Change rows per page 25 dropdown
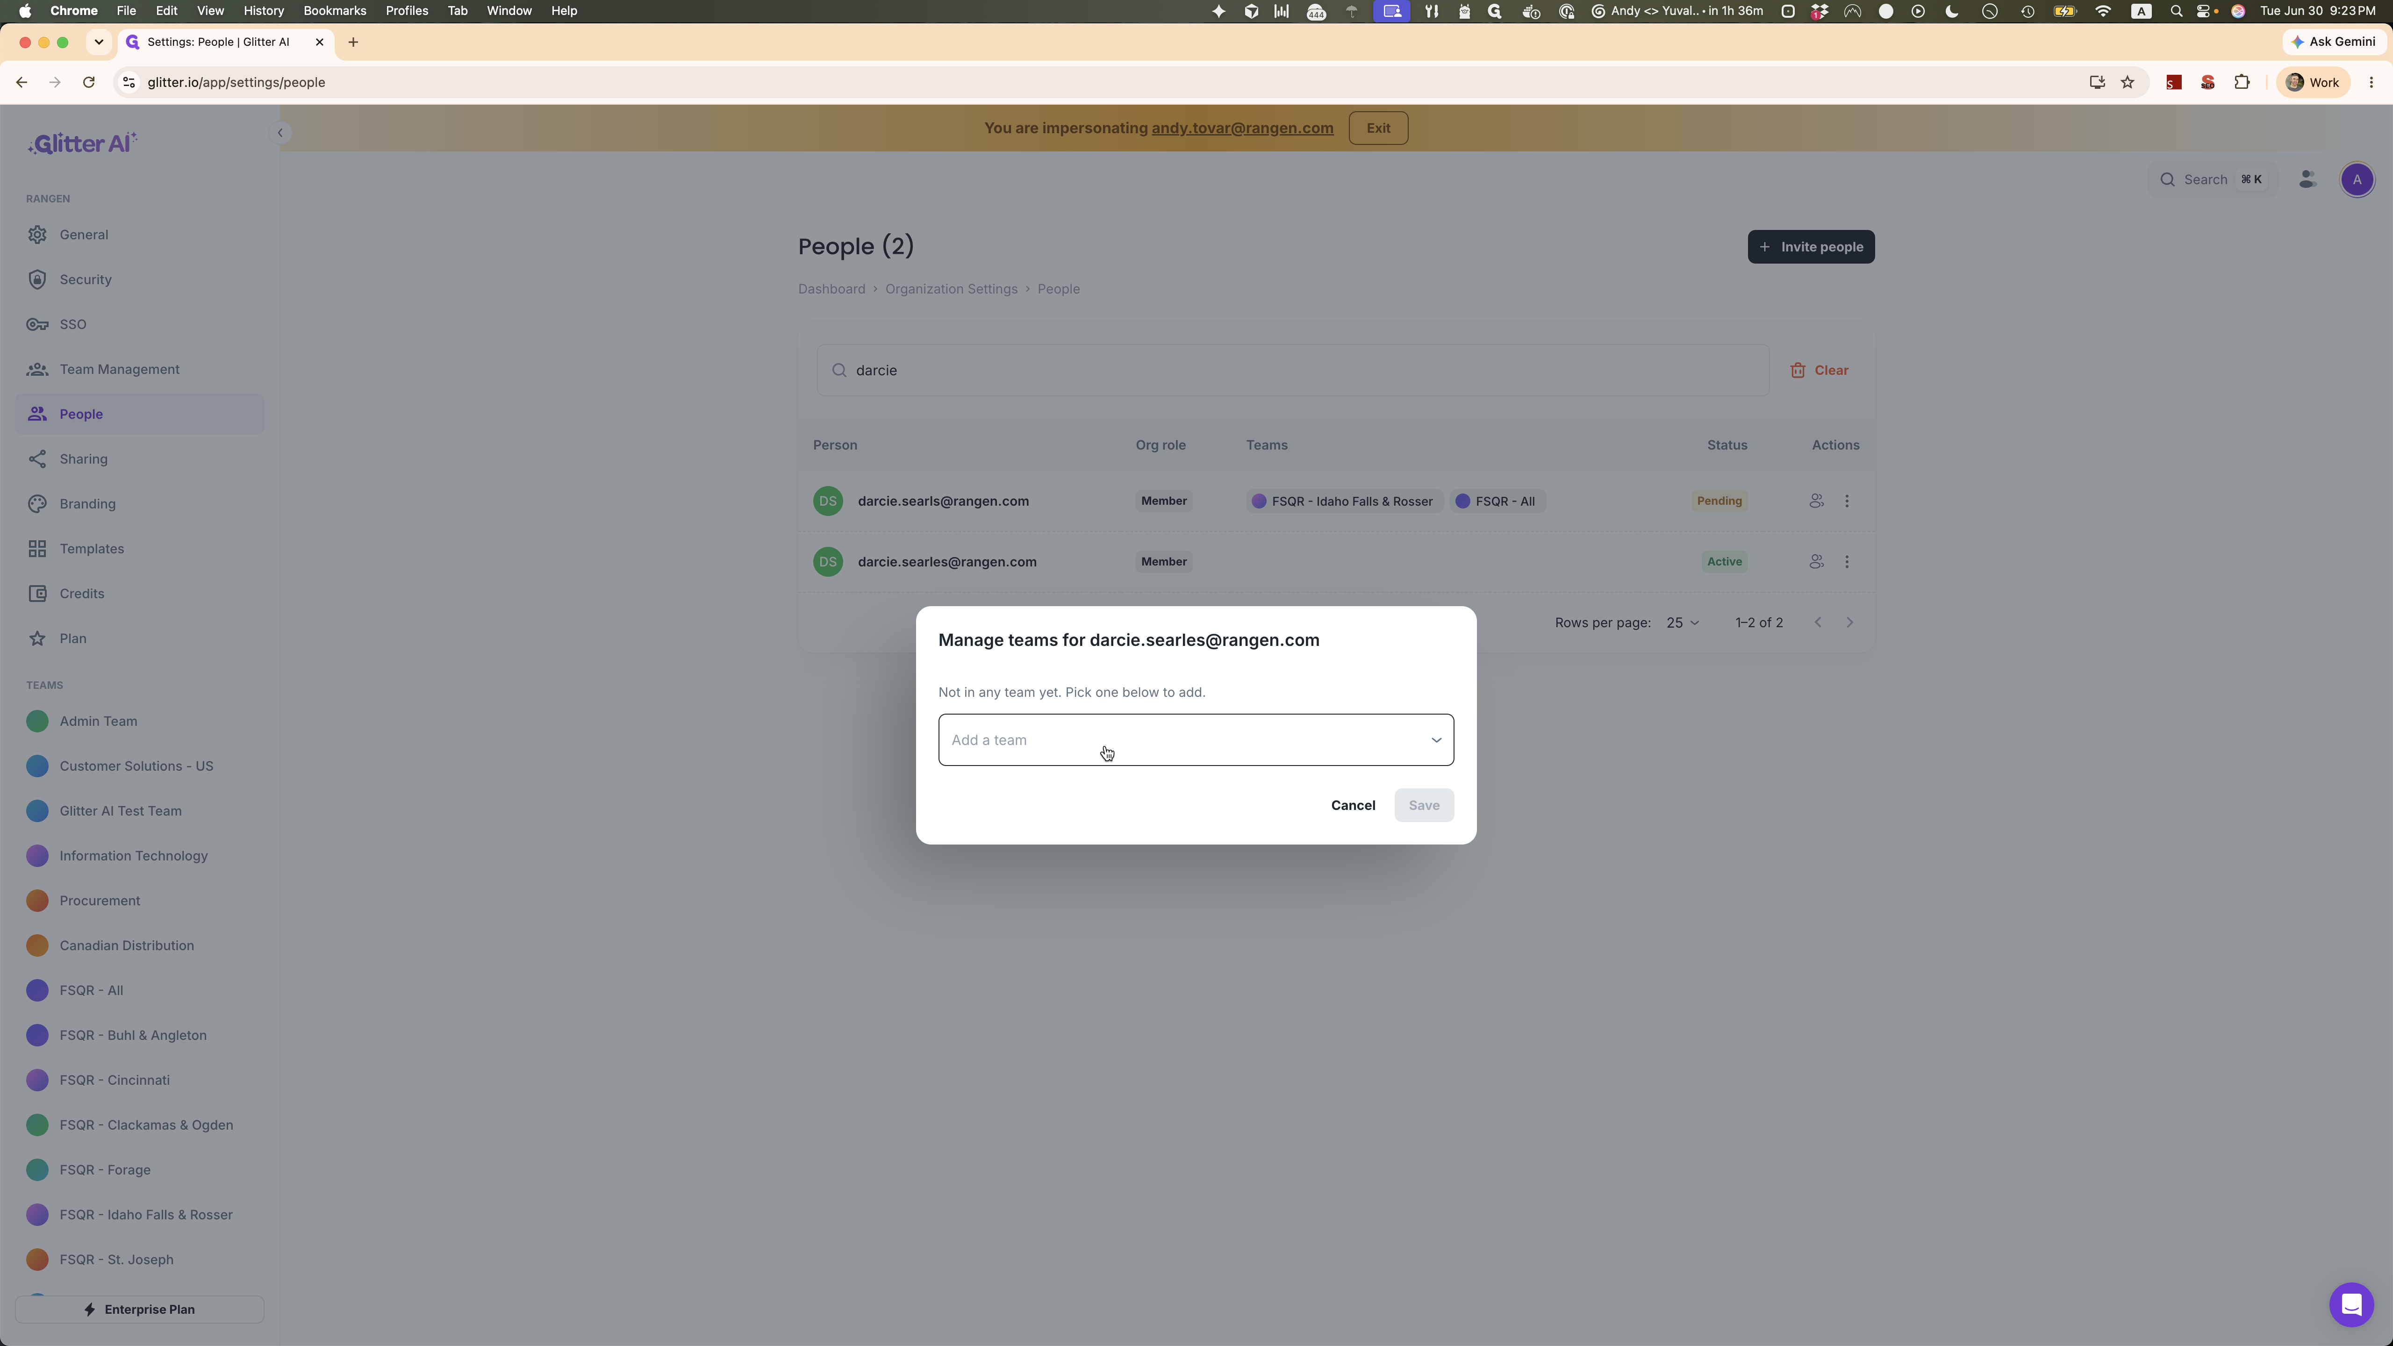 1683,623
